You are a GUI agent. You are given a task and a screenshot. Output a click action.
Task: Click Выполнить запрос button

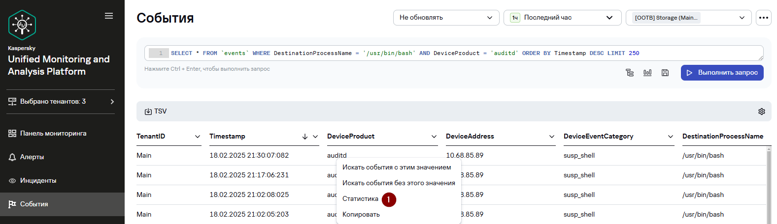point(722,73)
